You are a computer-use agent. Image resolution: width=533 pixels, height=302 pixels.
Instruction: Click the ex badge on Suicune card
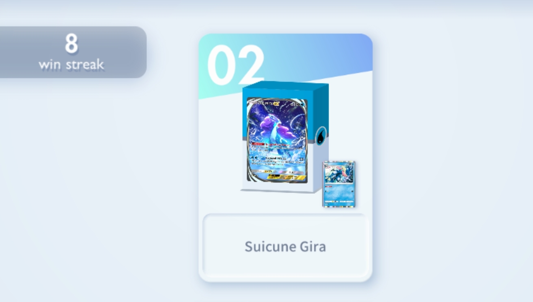point(276,104)
